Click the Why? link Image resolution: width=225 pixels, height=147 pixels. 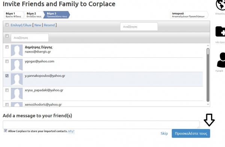[71, 131]
